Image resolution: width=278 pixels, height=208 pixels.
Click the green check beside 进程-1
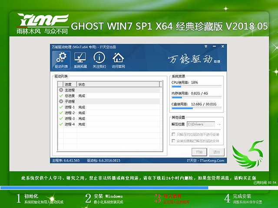coord(61,107)
